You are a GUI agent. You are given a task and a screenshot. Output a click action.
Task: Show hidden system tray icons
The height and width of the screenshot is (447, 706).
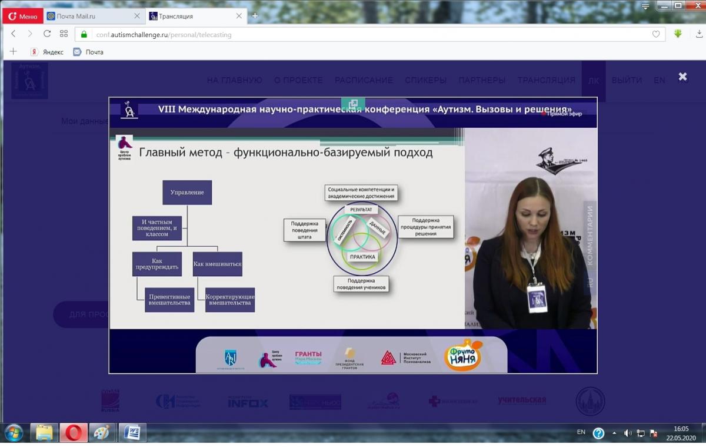coord(615,433)
